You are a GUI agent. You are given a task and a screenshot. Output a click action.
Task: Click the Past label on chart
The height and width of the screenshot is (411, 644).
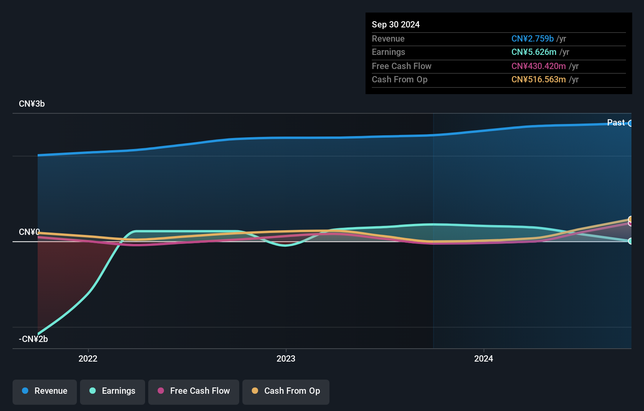pyautogui.click(x=616, y=123)
